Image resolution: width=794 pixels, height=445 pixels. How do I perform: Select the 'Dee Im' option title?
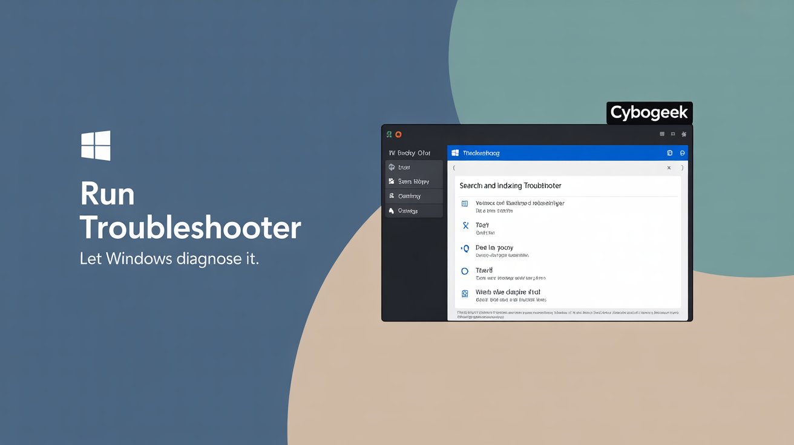[494, 248]
